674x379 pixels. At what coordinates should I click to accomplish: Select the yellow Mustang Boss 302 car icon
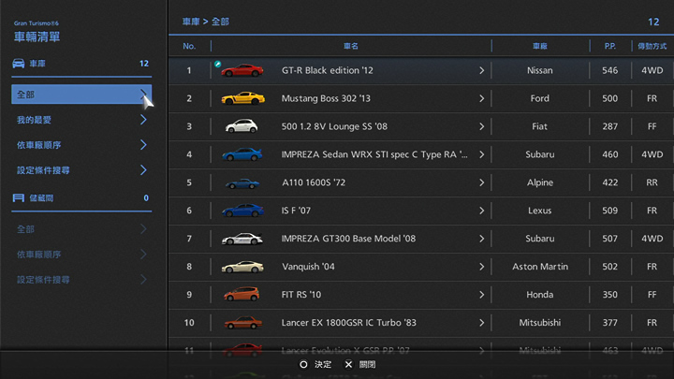(242, 98)
